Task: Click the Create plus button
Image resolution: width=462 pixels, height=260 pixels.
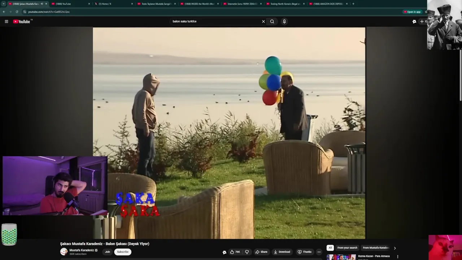Action: (x=422, y=22)
